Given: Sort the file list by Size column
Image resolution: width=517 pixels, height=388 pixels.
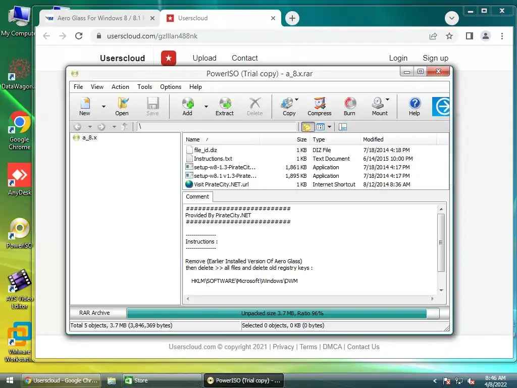Looking at the screenshot, I should coord(285,139).
